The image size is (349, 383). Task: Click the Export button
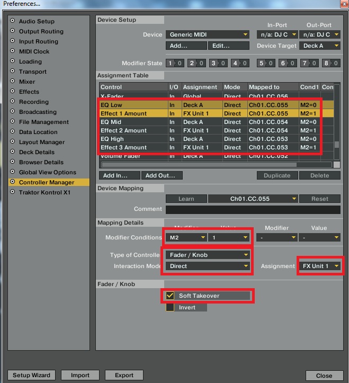point(124,375)
